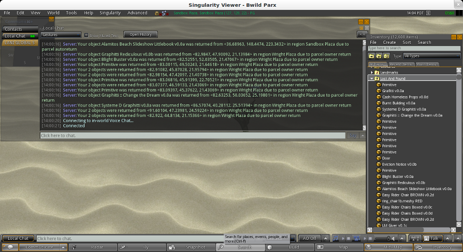
Task: Click the movie camera media icon
Action: [356, 238]
